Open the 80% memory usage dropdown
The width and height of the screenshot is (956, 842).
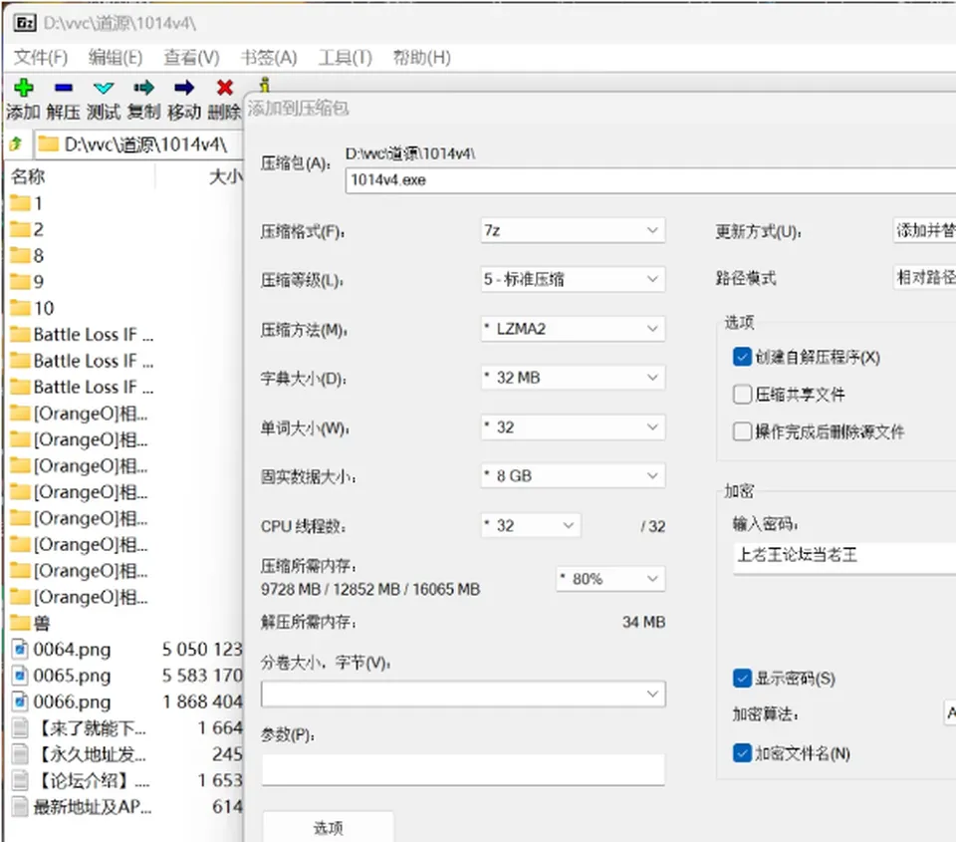610,578
